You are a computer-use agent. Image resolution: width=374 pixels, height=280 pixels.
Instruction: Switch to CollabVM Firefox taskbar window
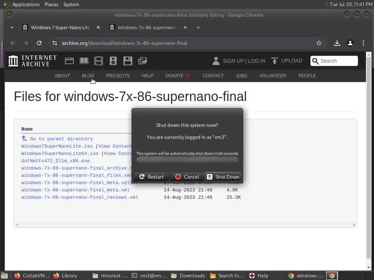click(32, 276)
